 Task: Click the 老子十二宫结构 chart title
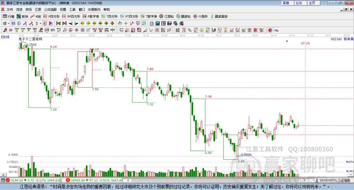click(x=30, y=39)
